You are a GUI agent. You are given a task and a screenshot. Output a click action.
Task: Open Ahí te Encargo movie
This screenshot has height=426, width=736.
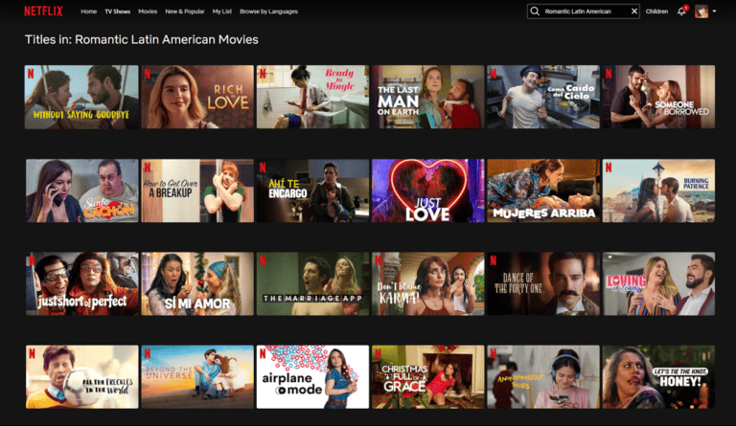point(312,191)
